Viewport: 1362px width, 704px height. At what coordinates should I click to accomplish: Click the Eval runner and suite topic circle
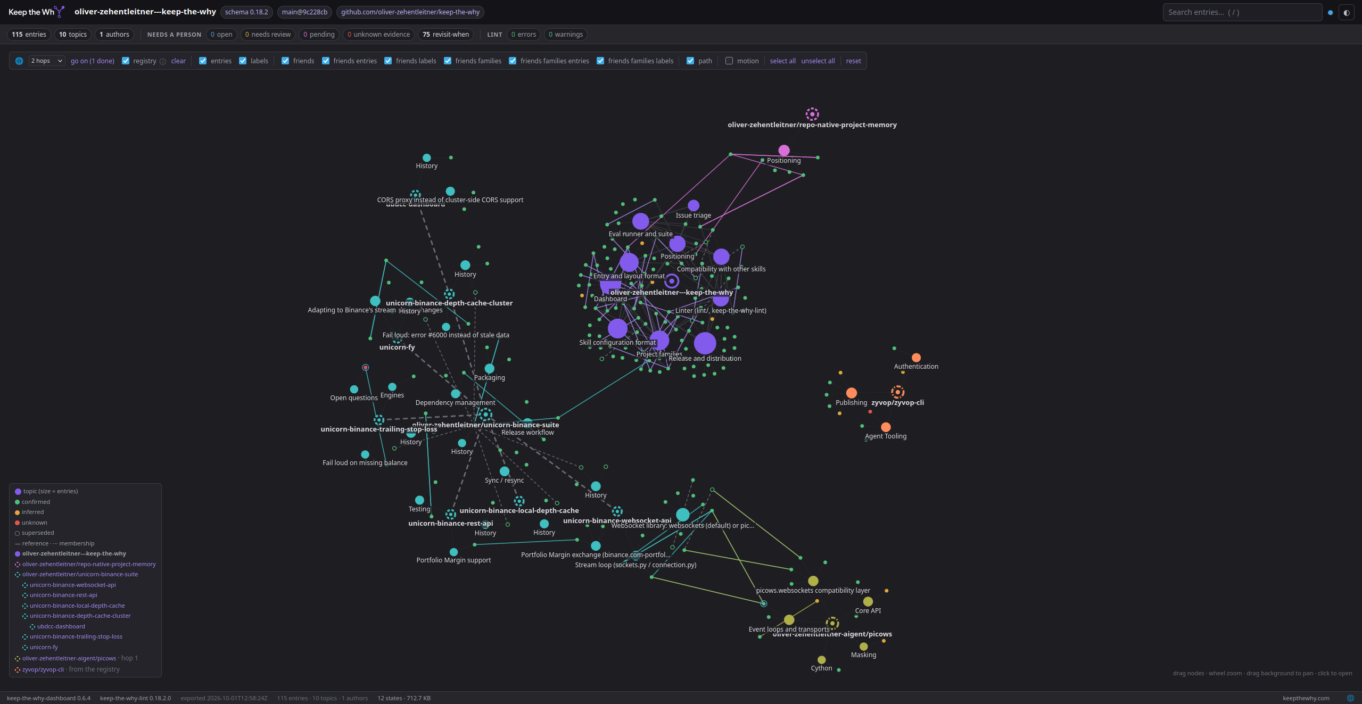pos(640,221)
